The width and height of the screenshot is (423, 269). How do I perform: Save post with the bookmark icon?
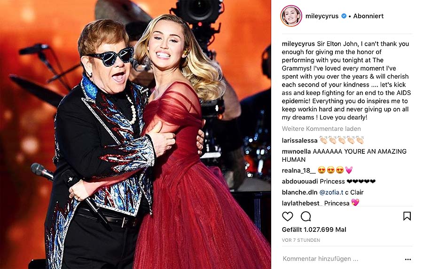pos(407,216)
